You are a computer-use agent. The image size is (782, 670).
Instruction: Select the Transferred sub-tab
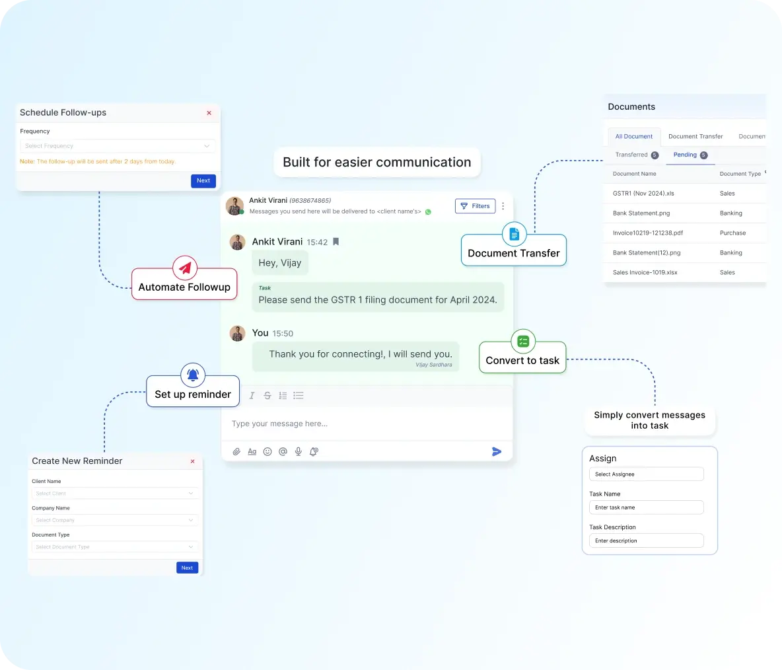tap(631, 155)
